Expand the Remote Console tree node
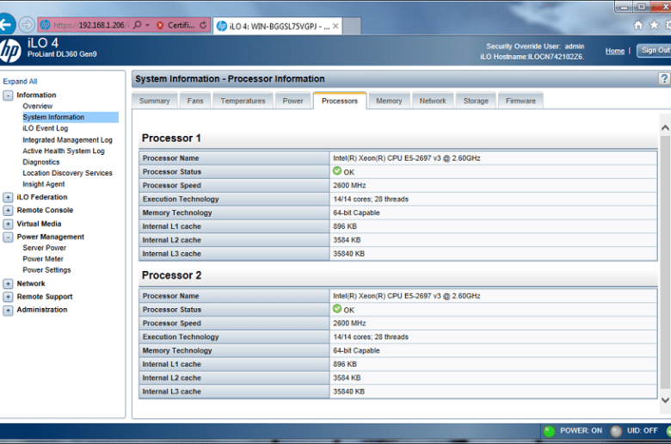 (x=8, y=210)
